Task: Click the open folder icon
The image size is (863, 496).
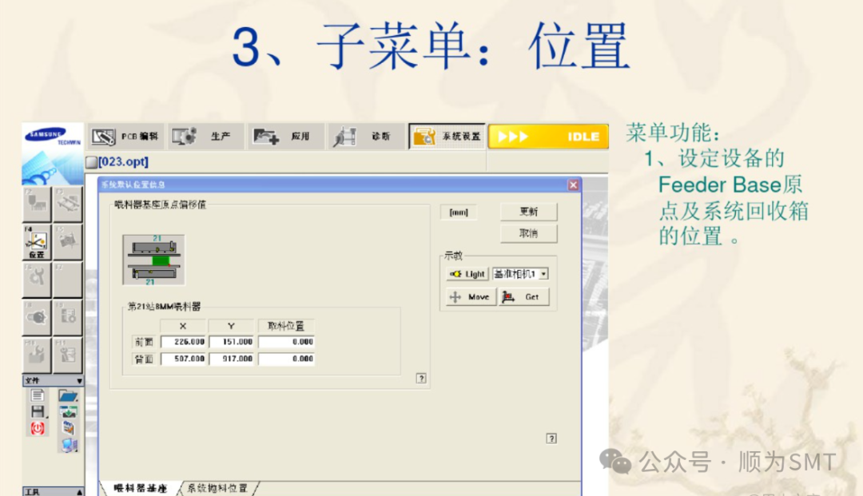Action: click(x=68, y=395)
